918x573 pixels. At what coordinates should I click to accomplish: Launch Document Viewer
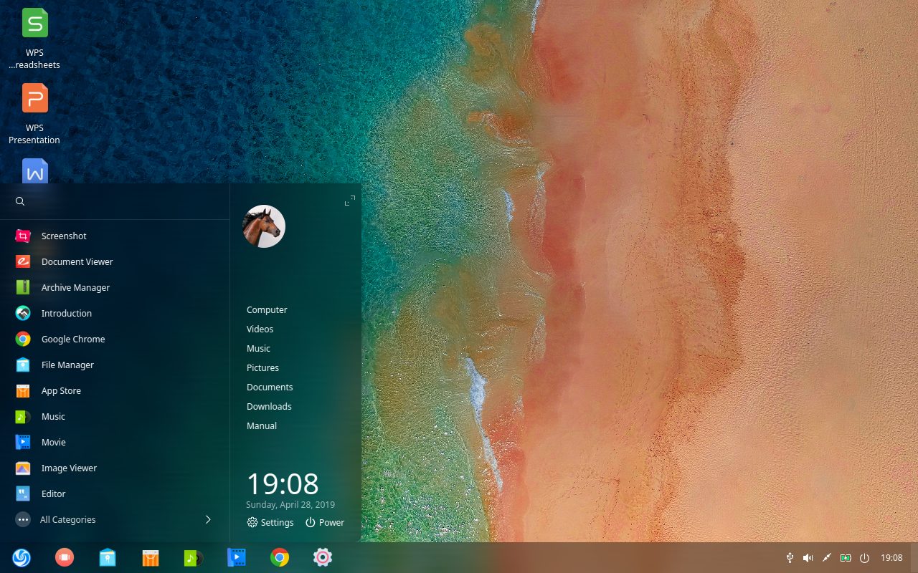pos(77,261)
